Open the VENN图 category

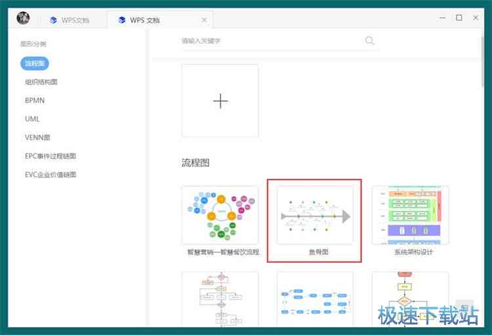tap(37, 138)
